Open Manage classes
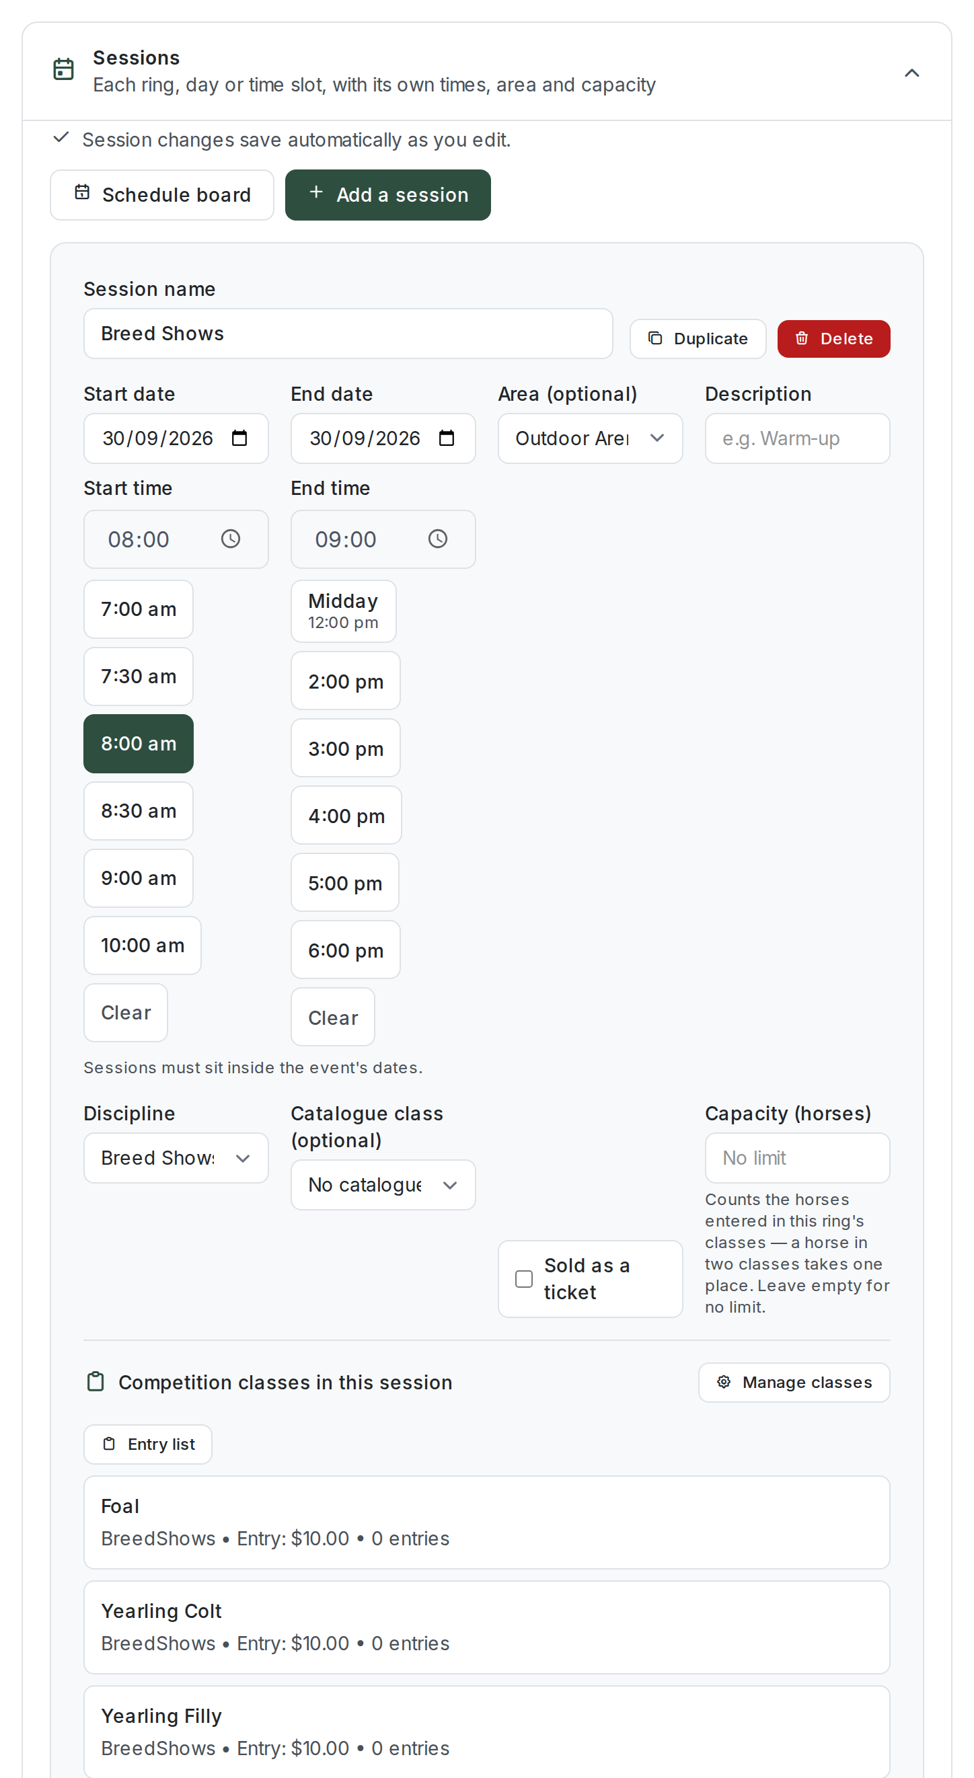The image size is (974, 1778). coord(794,1382)
